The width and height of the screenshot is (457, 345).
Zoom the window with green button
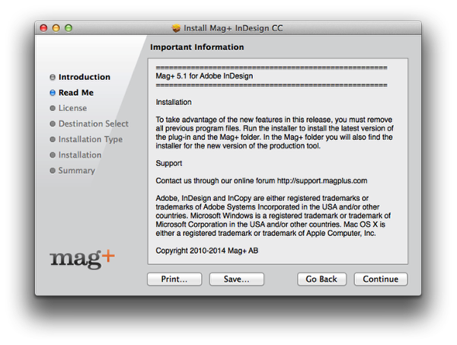coord(69,28)
